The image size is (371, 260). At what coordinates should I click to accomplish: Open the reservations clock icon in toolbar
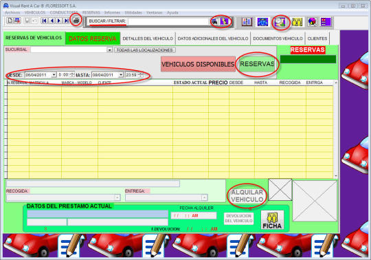pos(280,22)
